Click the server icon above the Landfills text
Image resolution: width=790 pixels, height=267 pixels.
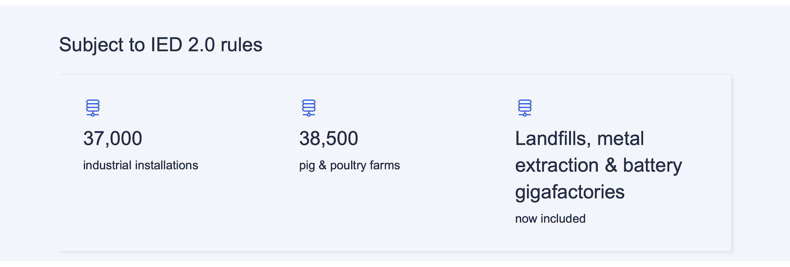point(524,108)
